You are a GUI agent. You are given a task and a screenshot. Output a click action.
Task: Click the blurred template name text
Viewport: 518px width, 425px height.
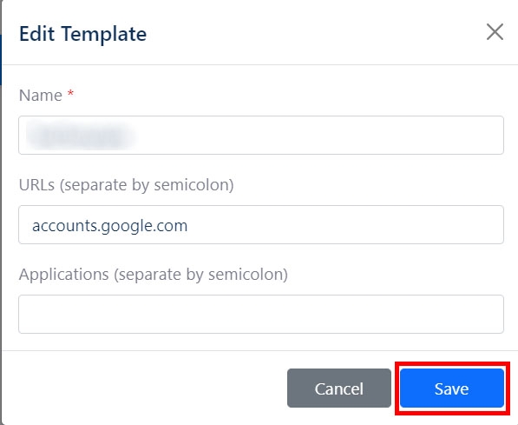pos(80,136)
